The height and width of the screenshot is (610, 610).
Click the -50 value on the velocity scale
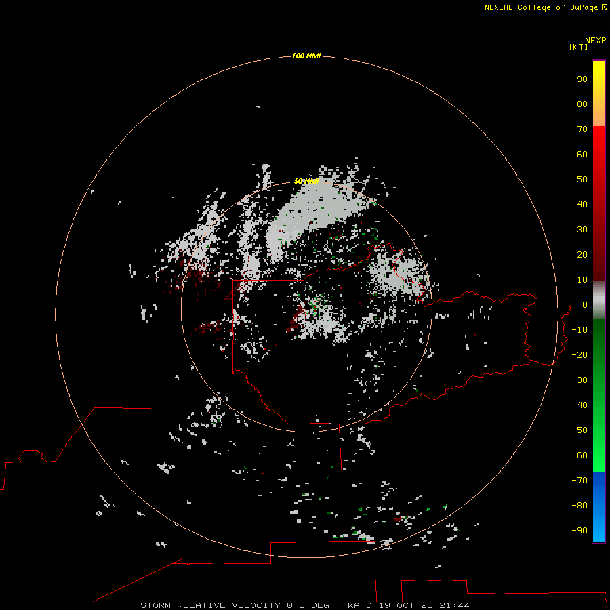[x=579, y=430]
